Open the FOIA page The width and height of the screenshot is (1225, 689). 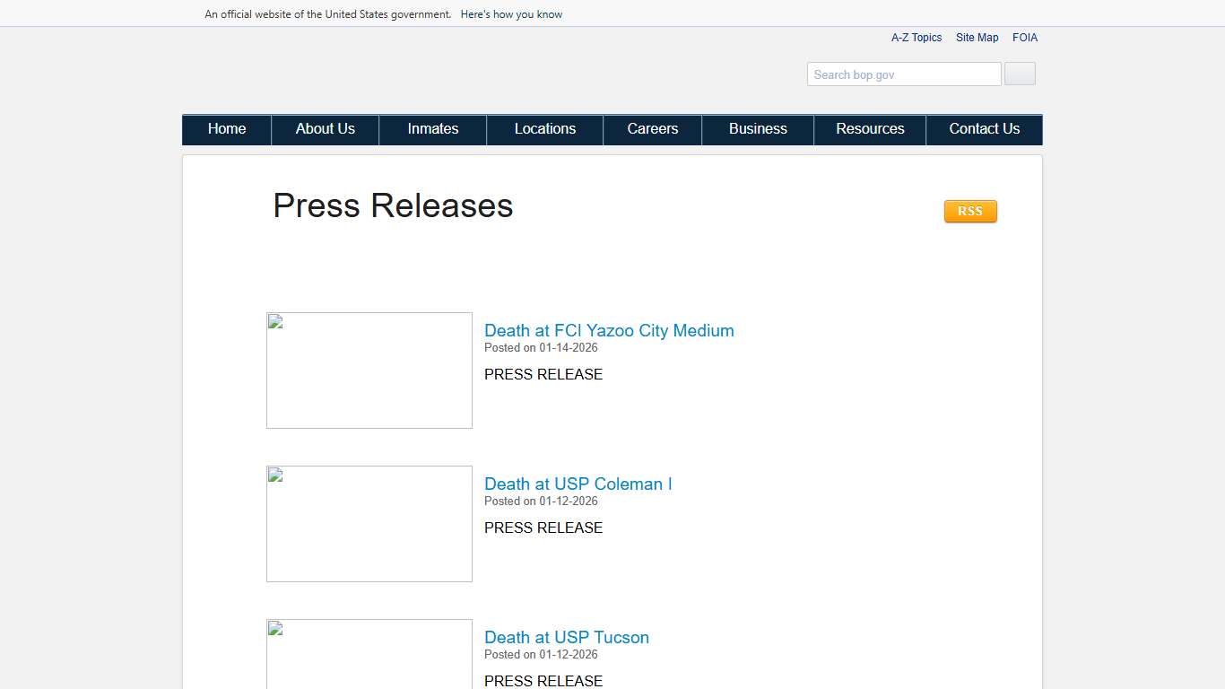tap(1025, 37)
